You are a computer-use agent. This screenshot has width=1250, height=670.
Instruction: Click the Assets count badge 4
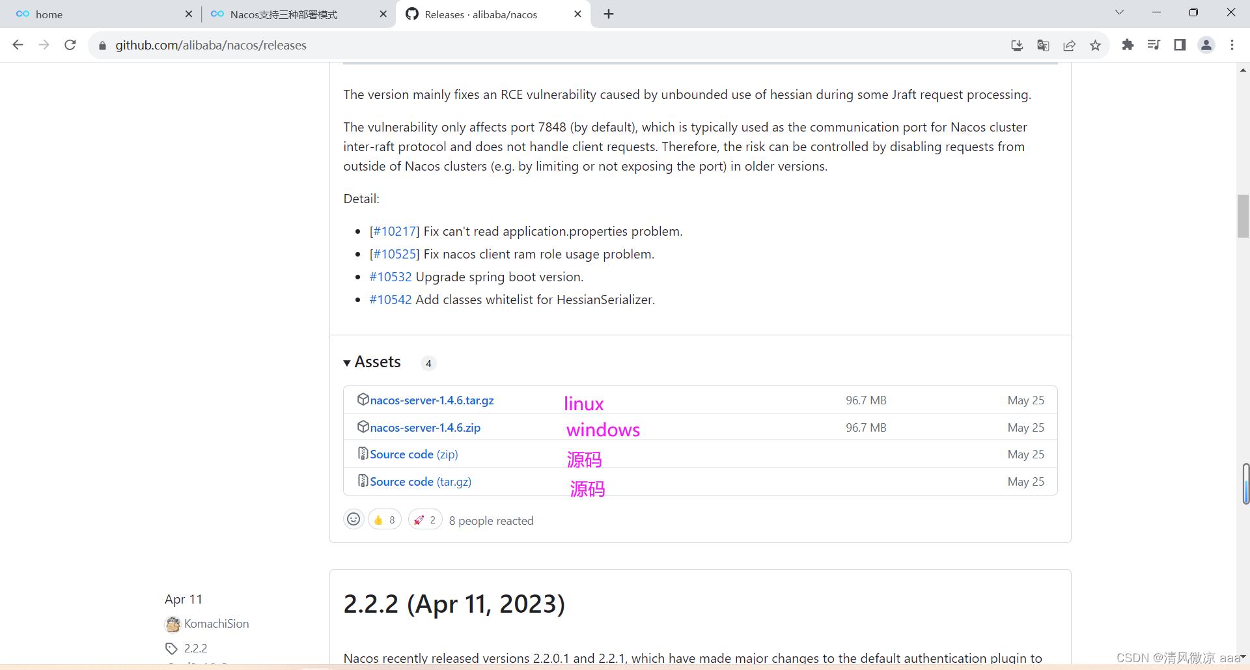click(428, 363)
